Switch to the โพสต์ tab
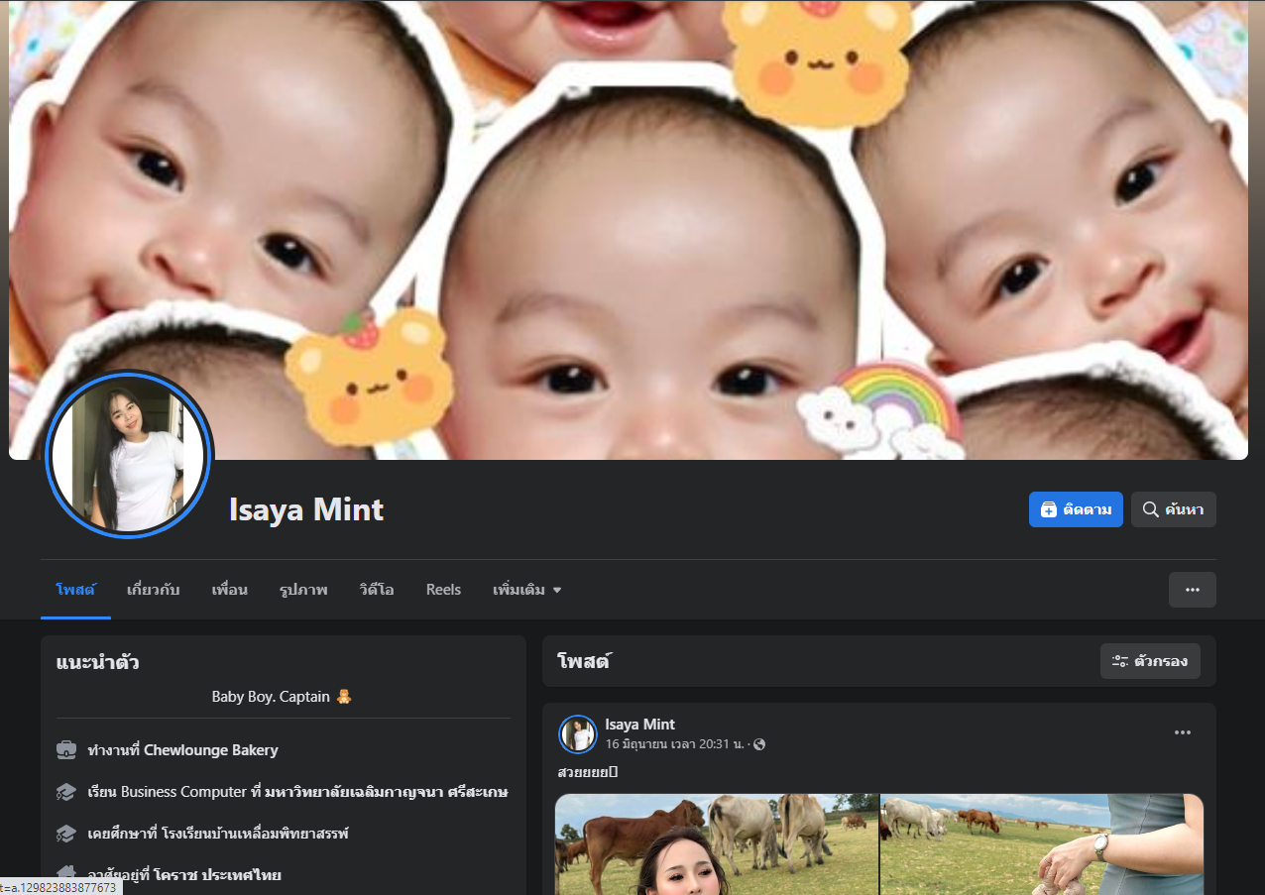The height and width of the screenshot is (895, 1265). 75,590
